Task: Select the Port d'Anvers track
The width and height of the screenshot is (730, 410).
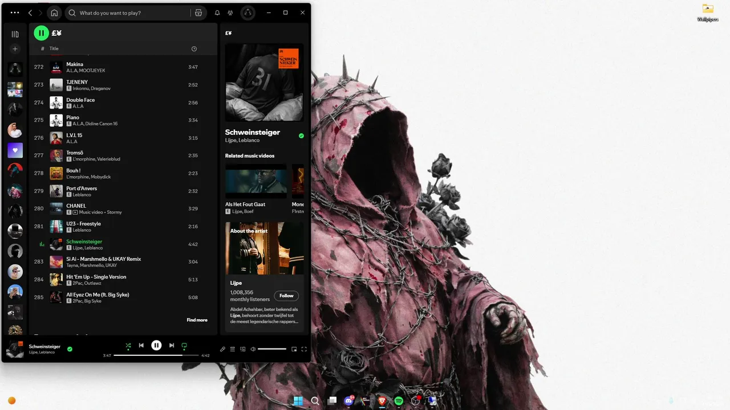Action: pos(123,191)
